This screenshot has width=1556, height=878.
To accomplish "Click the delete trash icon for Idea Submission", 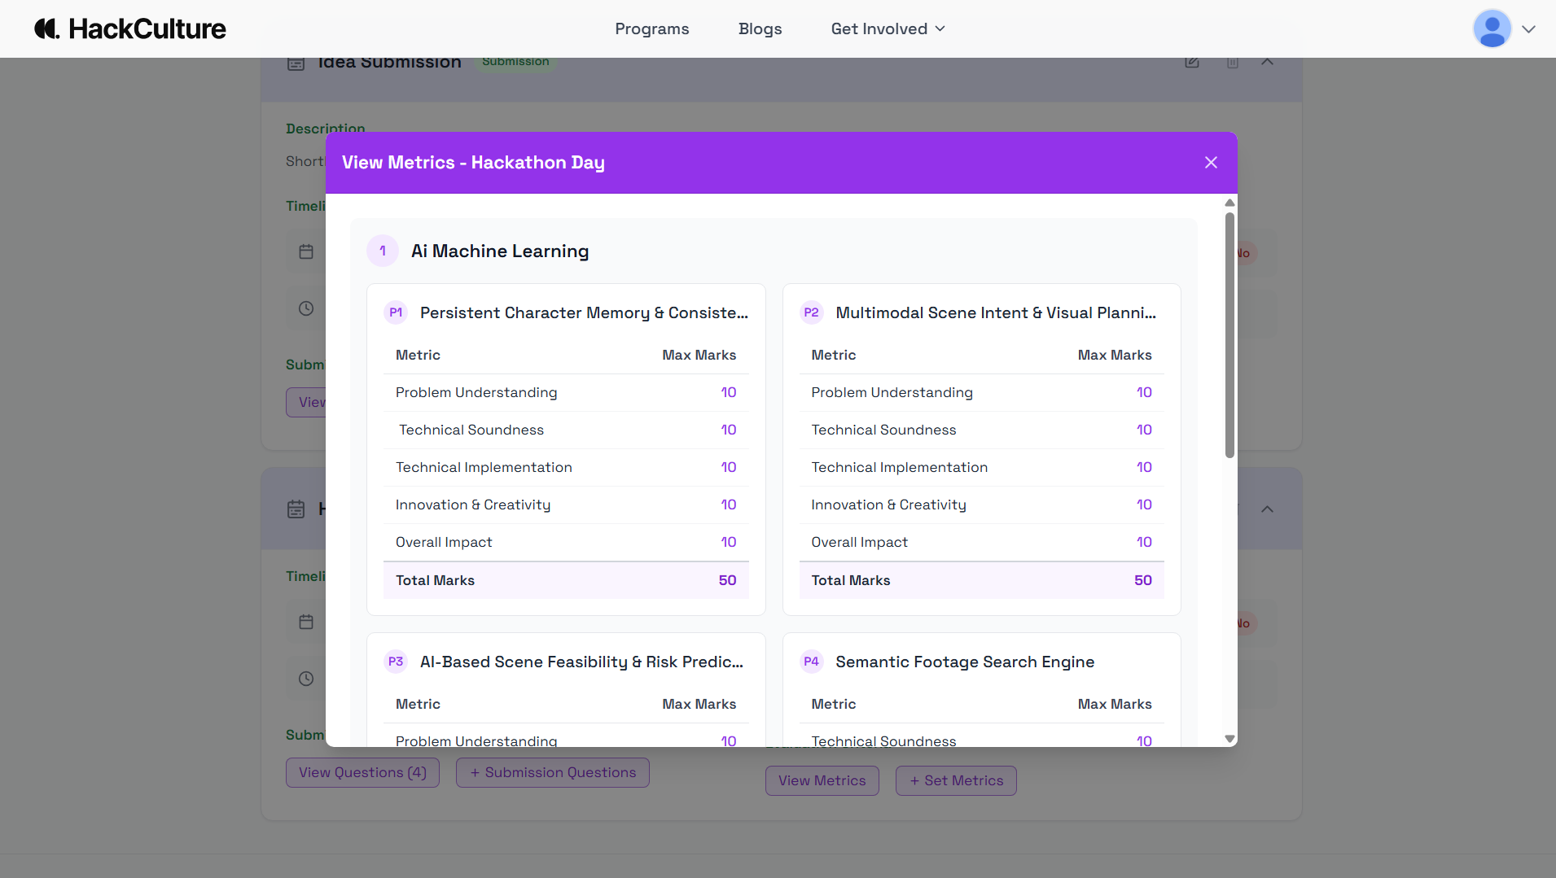I will tap(1233, 62).
